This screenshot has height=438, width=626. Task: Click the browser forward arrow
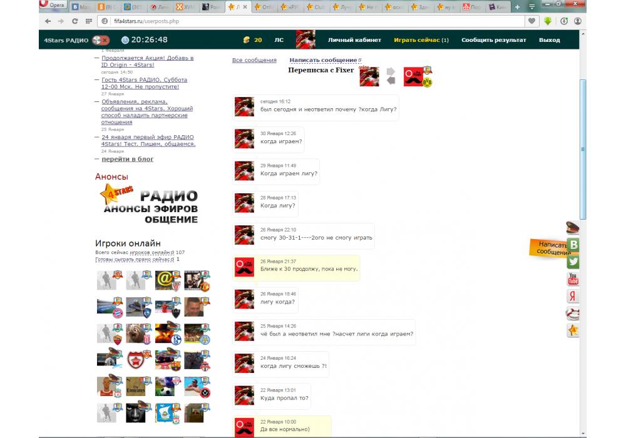(x=61, y=21)
